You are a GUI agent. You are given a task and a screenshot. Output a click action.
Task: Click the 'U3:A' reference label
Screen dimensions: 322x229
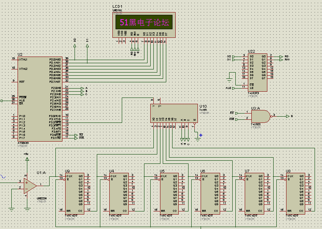(256, 108)
